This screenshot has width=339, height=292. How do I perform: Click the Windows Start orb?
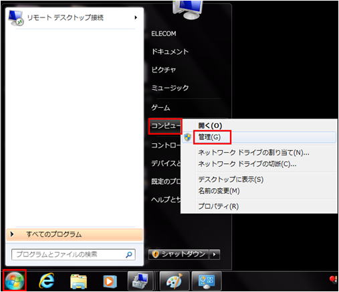15,281
